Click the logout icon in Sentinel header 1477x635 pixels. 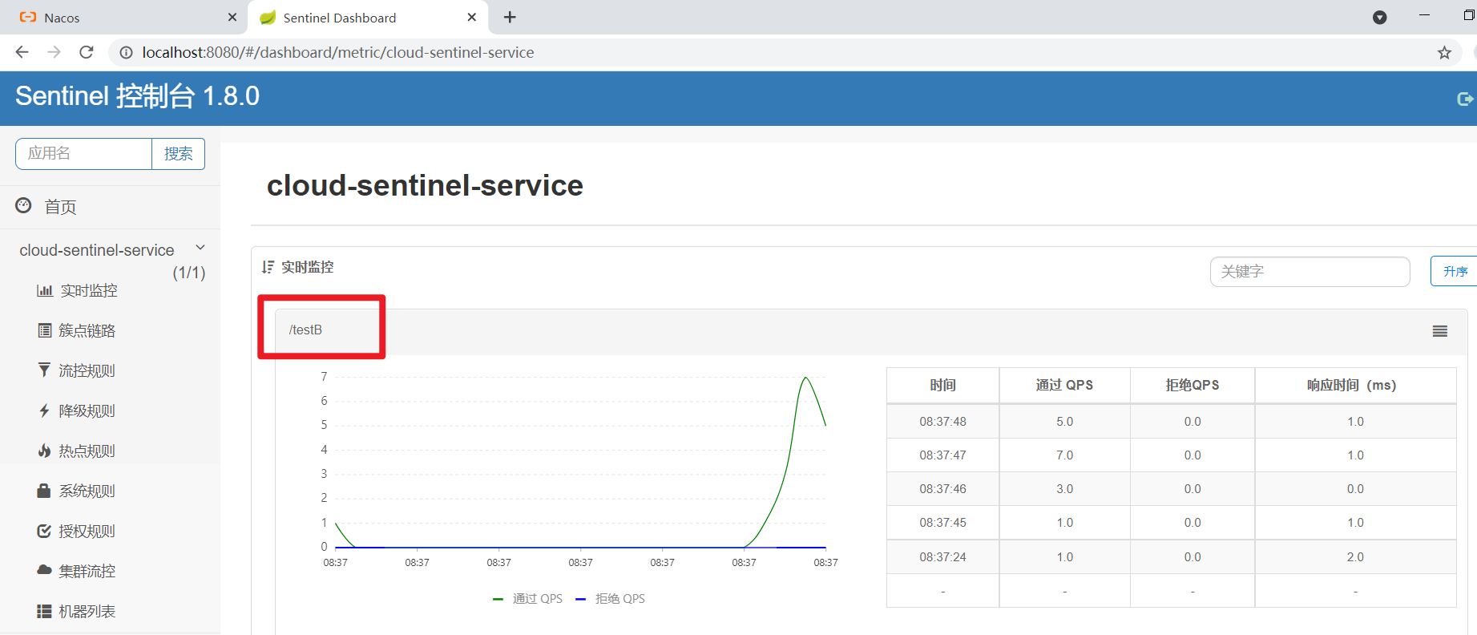pos(1464,99)
